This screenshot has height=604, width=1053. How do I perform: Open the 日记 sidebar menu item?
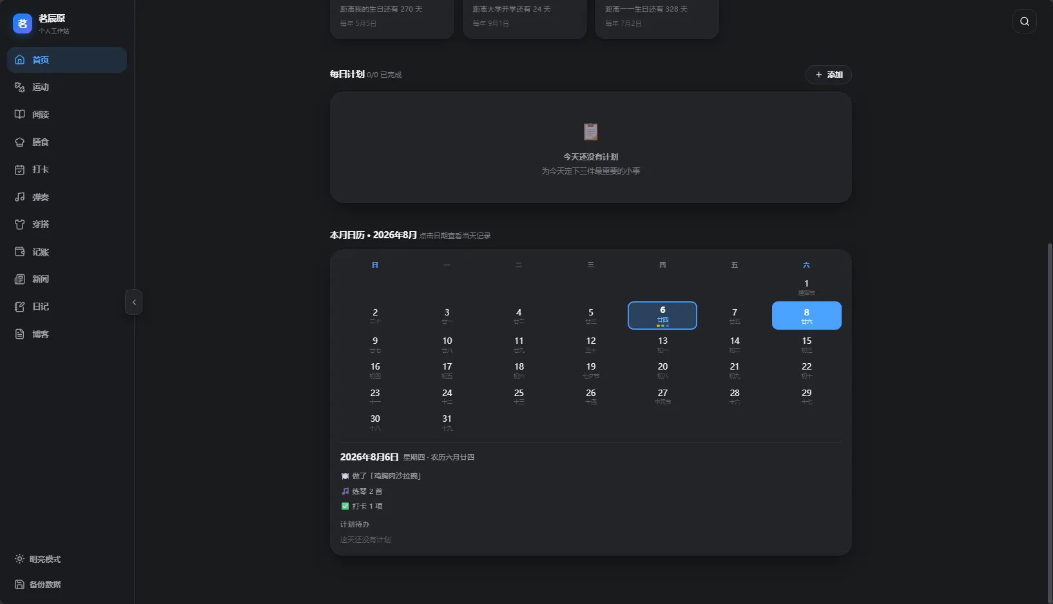[x=67, y=307]
